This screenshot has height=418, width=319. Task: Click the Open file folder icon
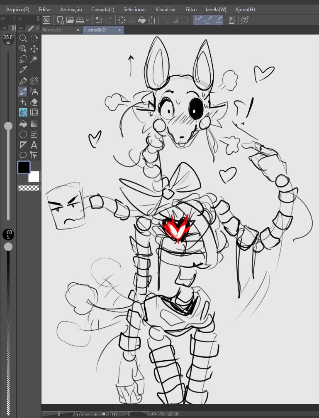point(70,20)
